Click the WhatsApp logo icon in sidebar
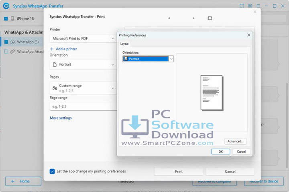This screenshot has width=289, height=192. 12,42
